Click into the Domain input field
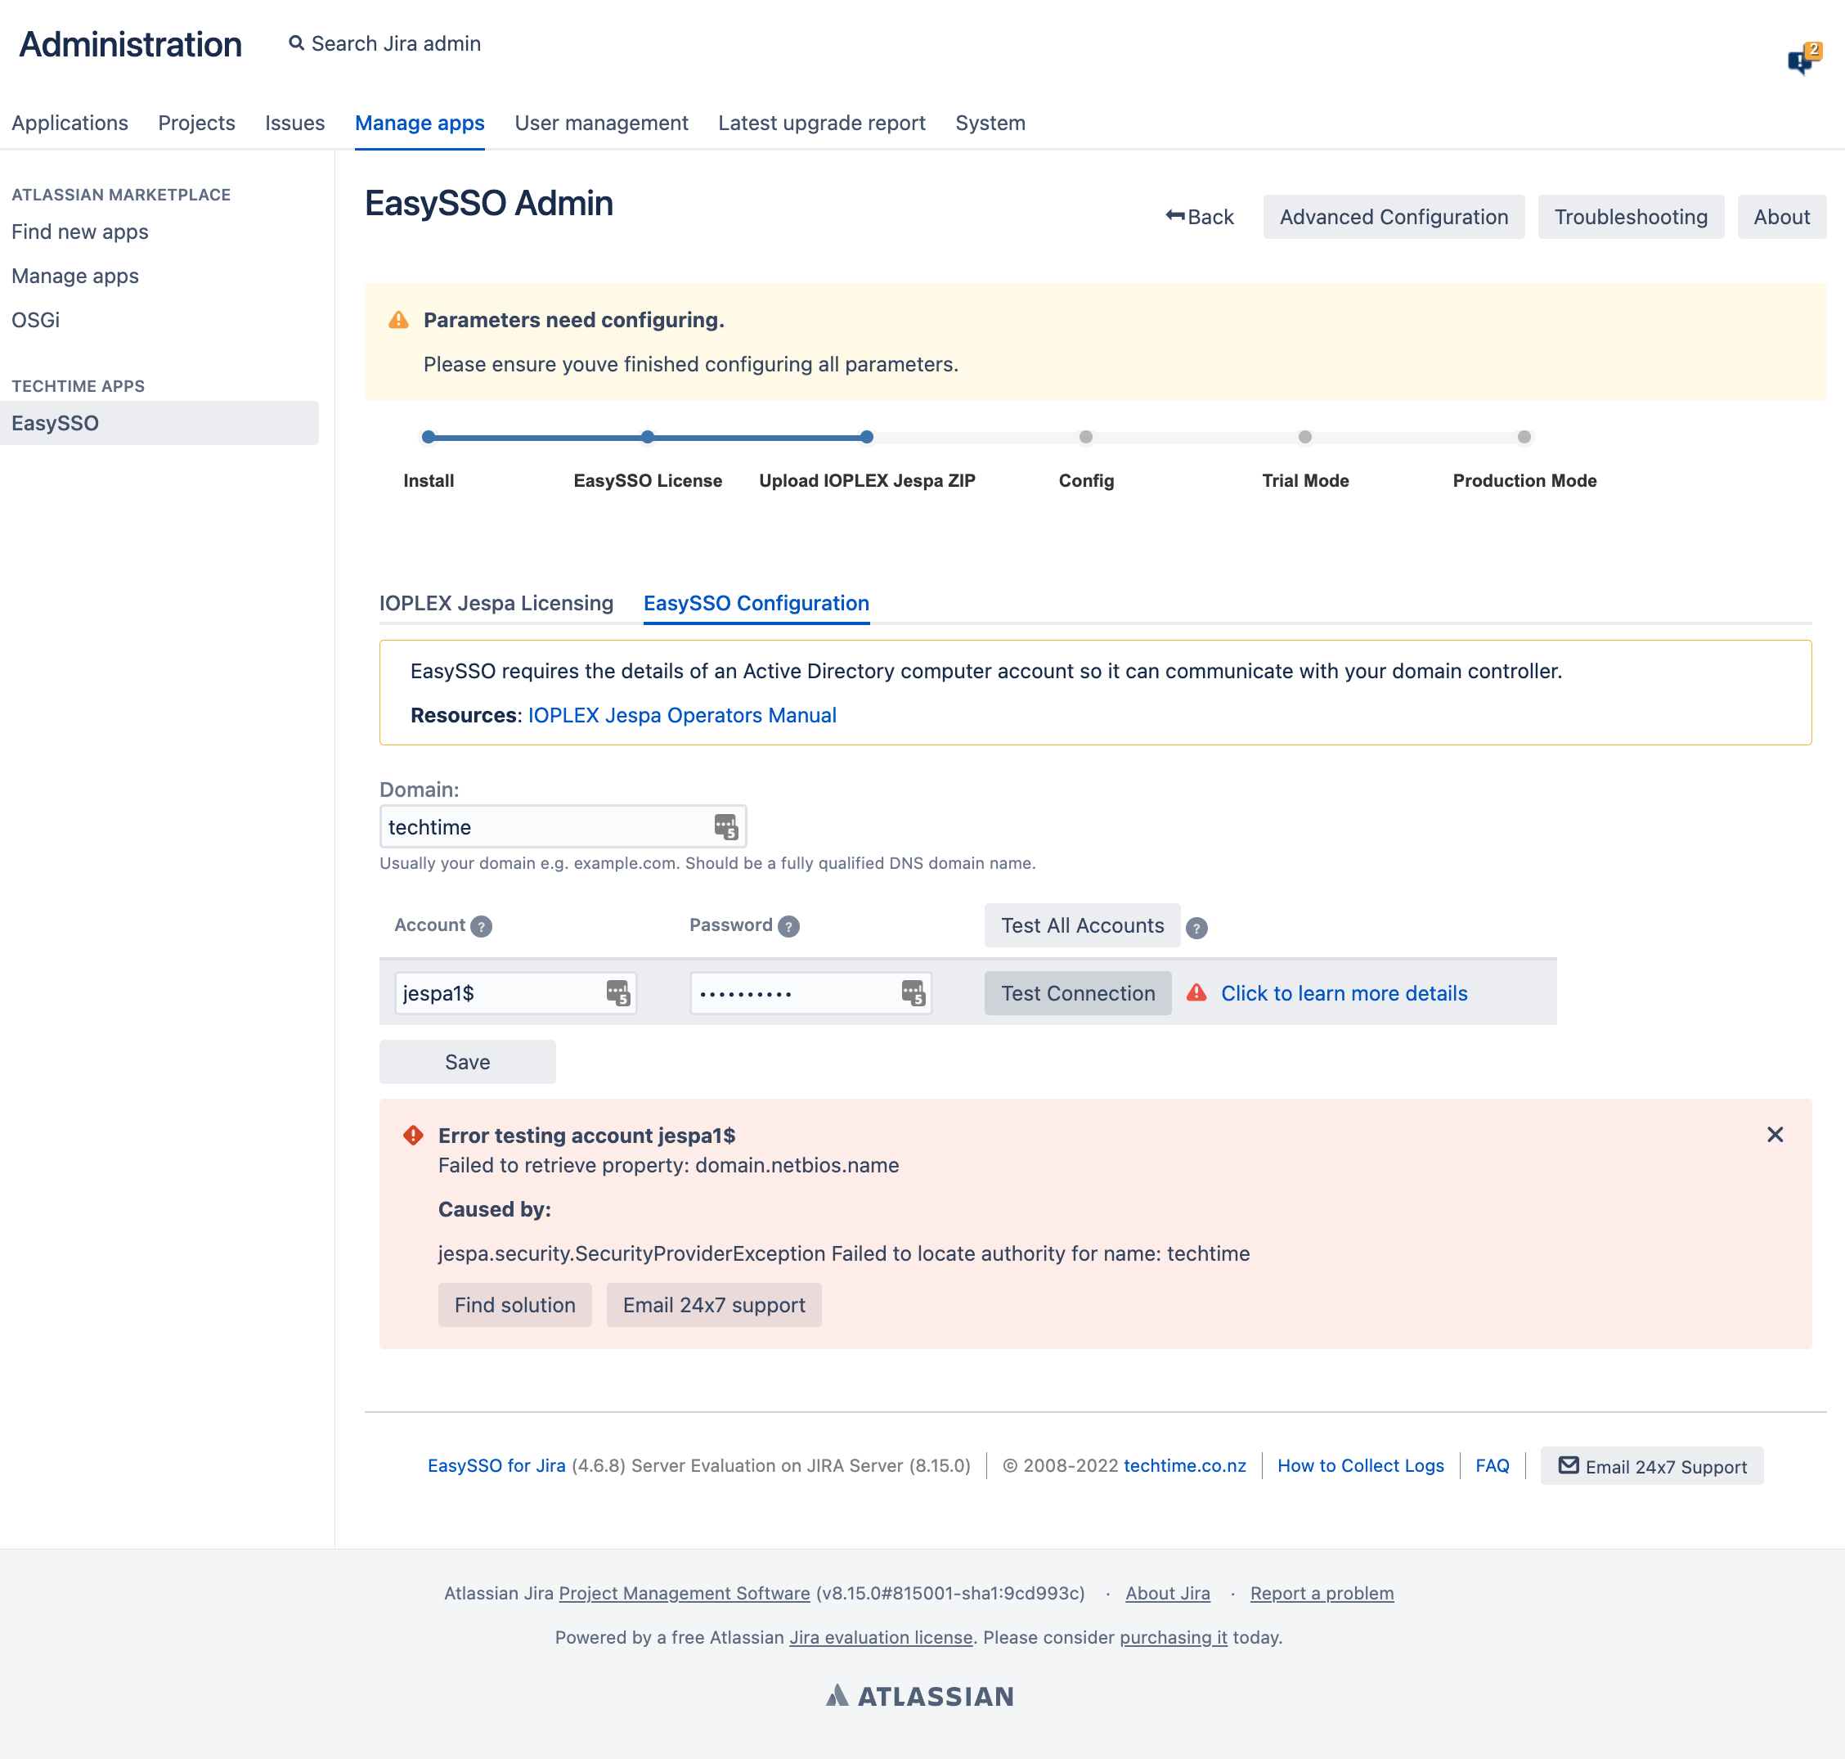This screenshot has width=1845, height=1759. pos(544,827)
